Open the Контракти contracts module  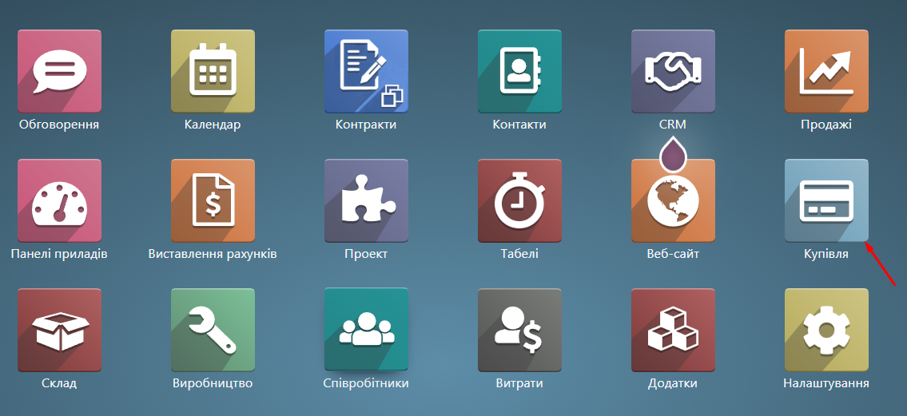pyautogui.click(x=366, y=71)
